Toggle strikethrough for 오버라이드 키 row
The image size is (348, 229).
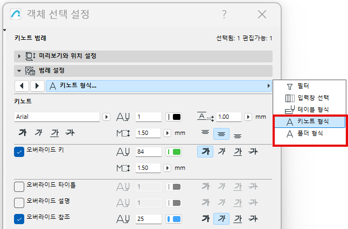[x=253, y=152]
